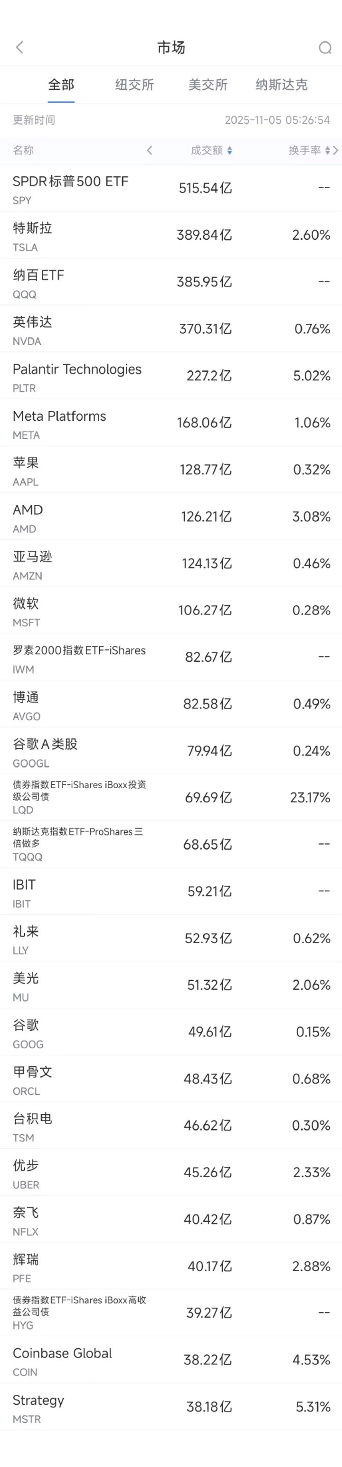Viewport: 342px width, 1467px height.
Task: Collapse the name column with the left chevron
Action: (149, 151)
